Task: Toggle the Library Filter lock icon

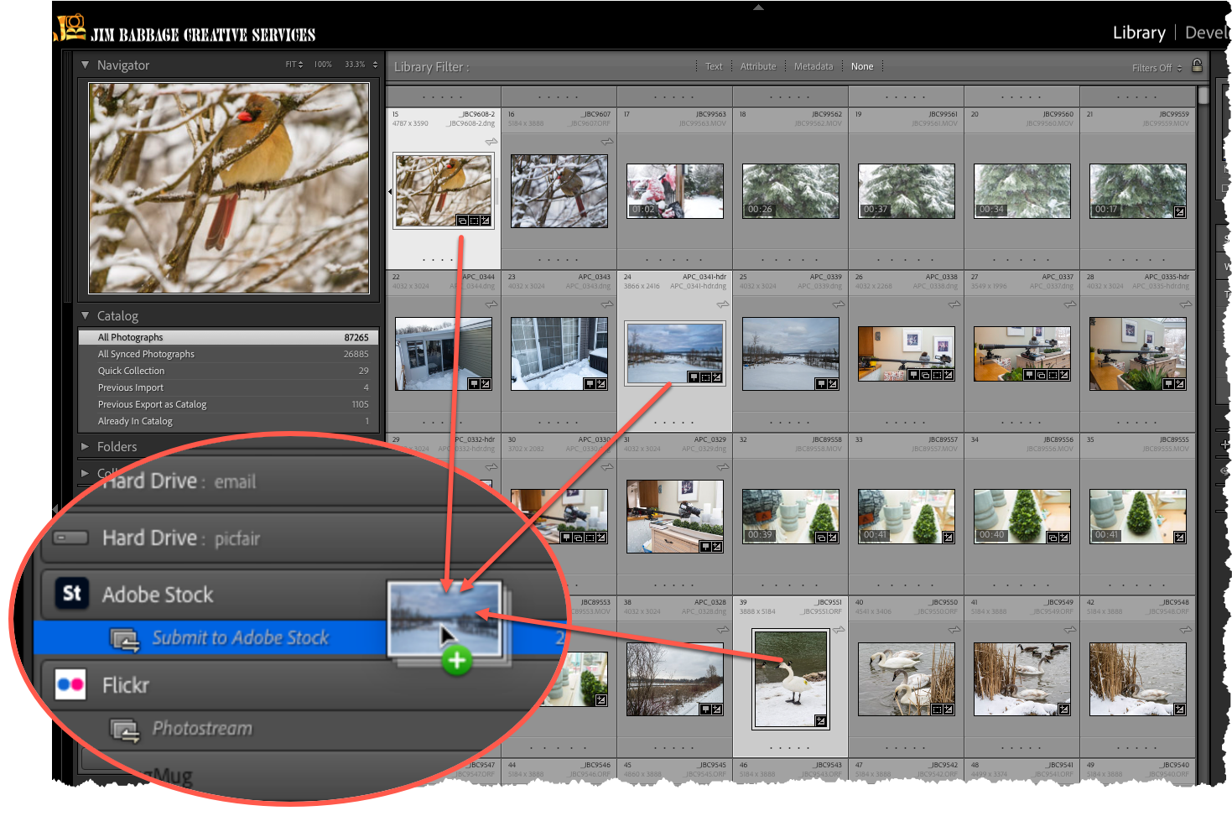Action: (1197, 65)
